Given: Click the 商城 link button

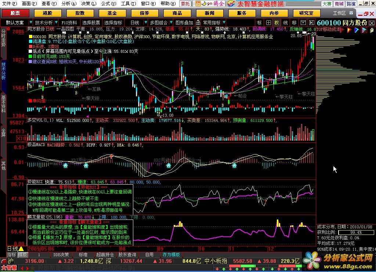Looking at the screenshot, I should point(339,4).
